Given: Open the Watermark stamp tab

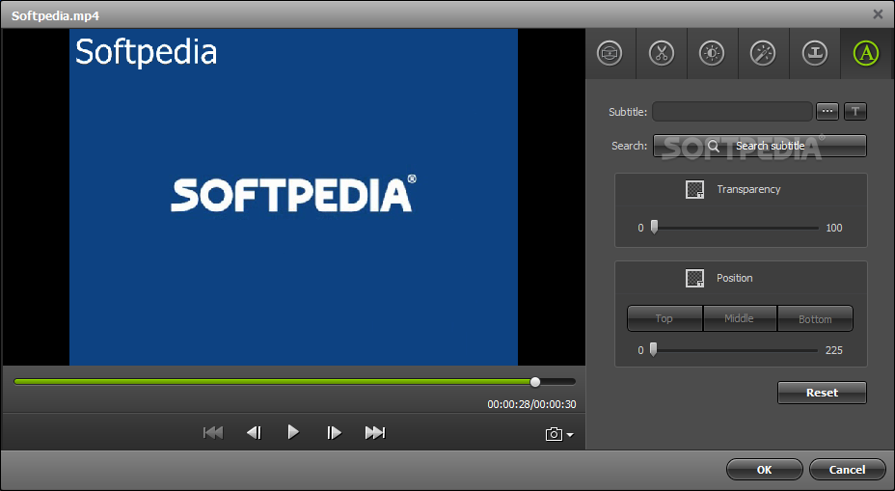Looking at the screenshot, I should [x=815, y=54].
